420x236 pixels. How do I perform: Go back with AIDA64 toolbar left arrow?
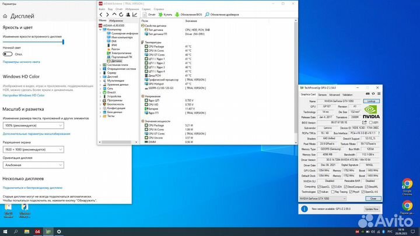[101, 15]
